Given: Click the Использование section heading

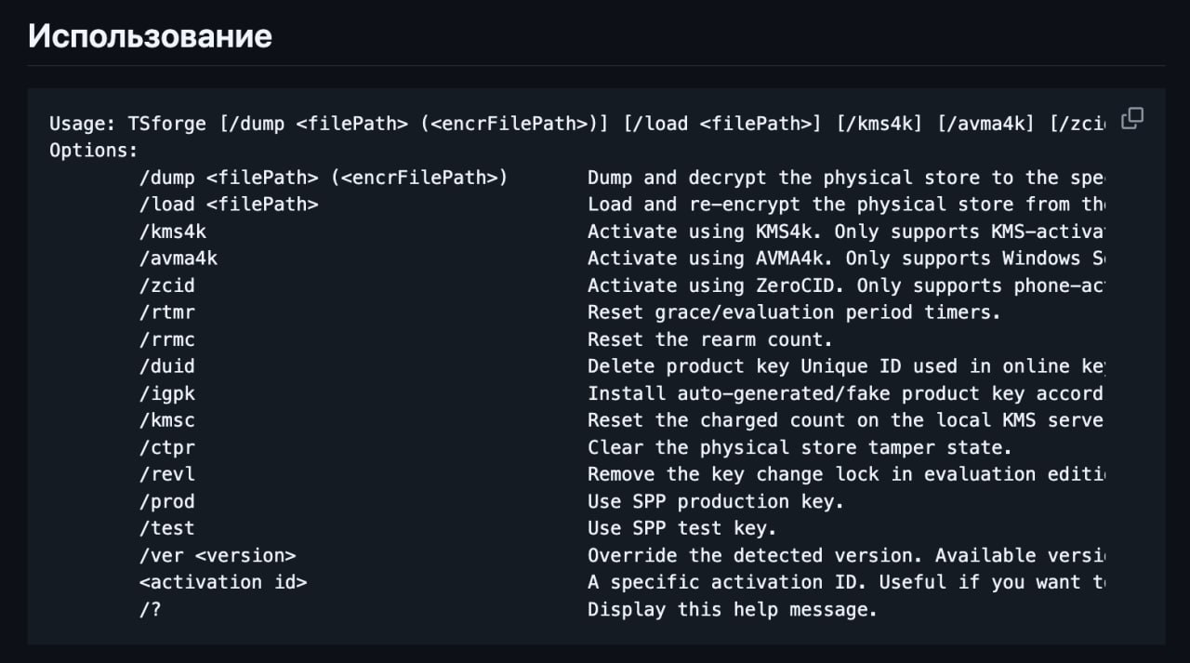Looking at the screenshot, I should (x=150, y=36).
